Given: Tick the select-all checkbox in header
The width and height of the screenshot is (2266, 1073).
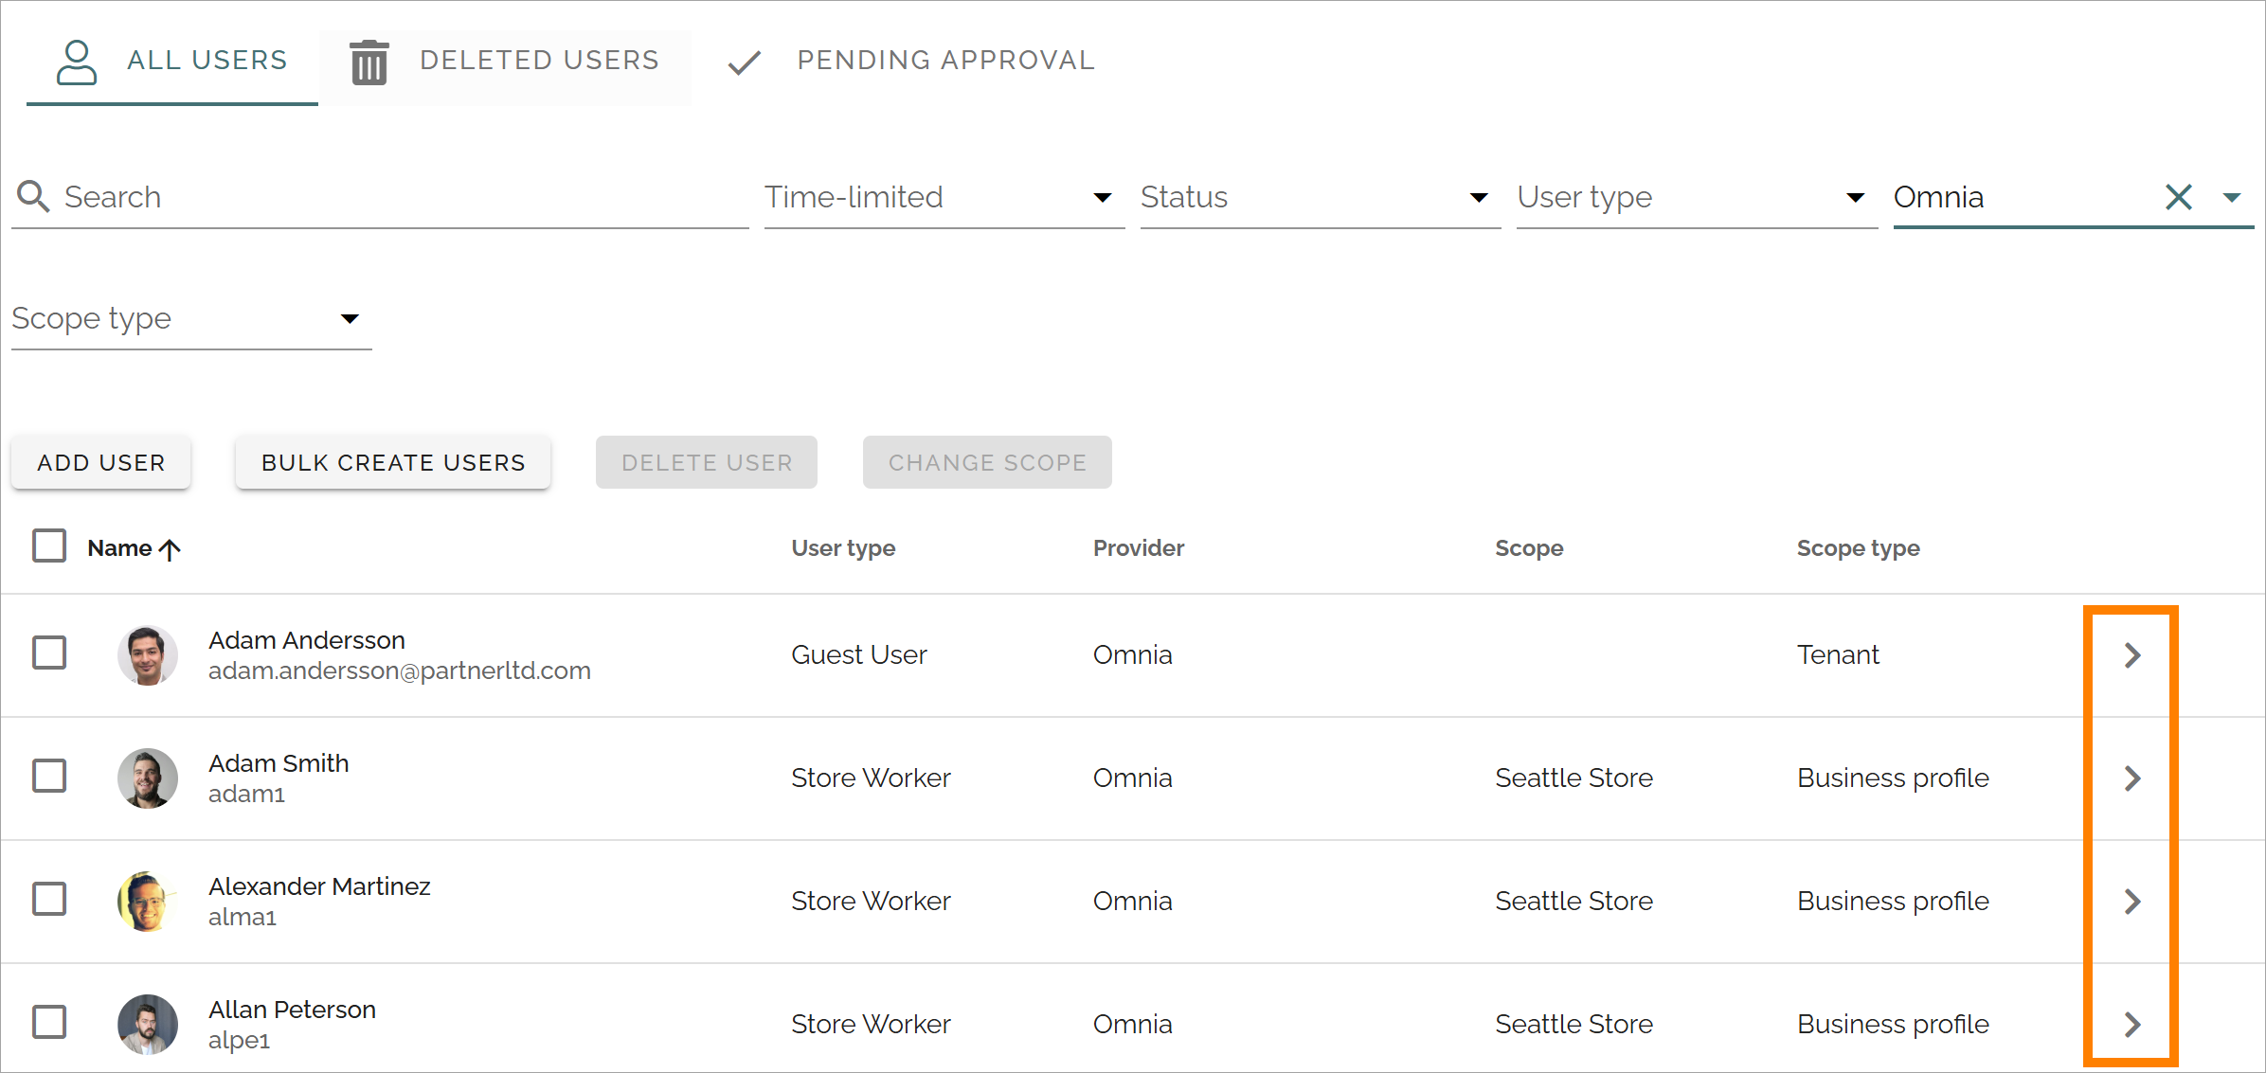Looking at the screenshot, I should click(x=49, y=546).
